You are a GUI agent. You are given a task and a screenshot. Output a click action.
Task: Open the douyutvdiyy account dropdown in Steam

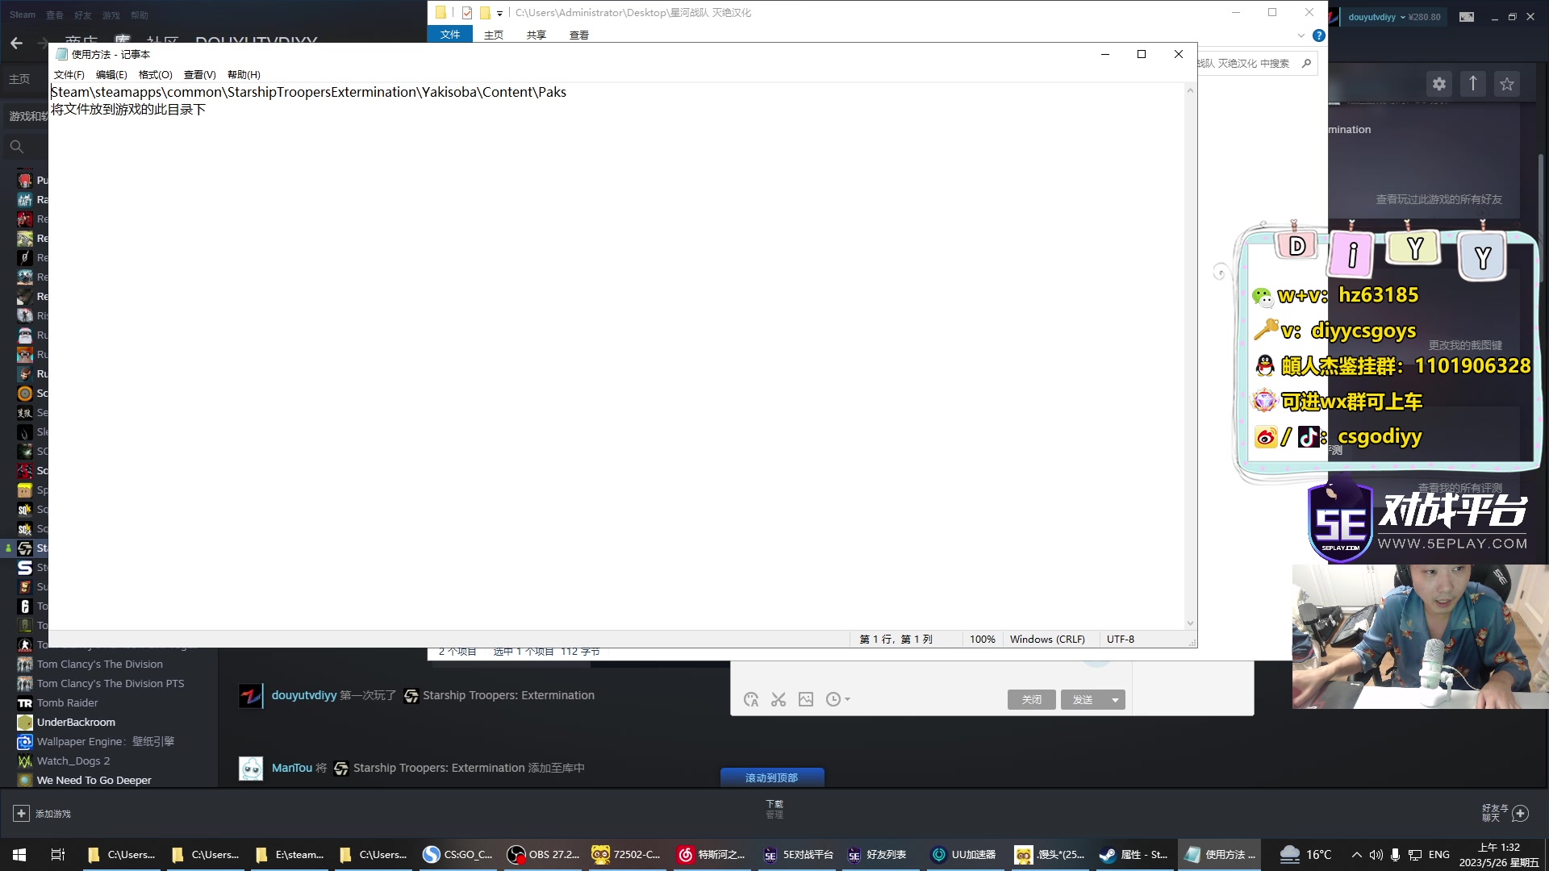pyautogui.click(x=1394, y=17)
